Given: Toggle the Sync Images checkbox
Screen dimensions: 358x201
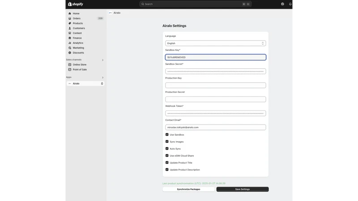Looking at the screenshot, I should coord(167,142).
